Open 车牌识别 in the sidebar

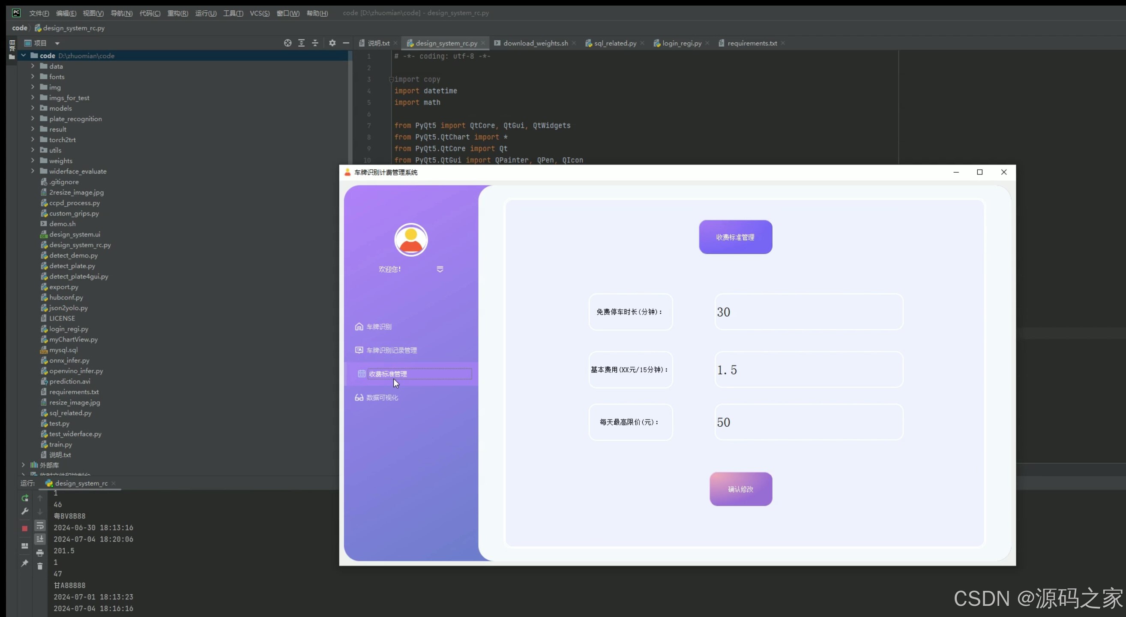tap(378, 326)
